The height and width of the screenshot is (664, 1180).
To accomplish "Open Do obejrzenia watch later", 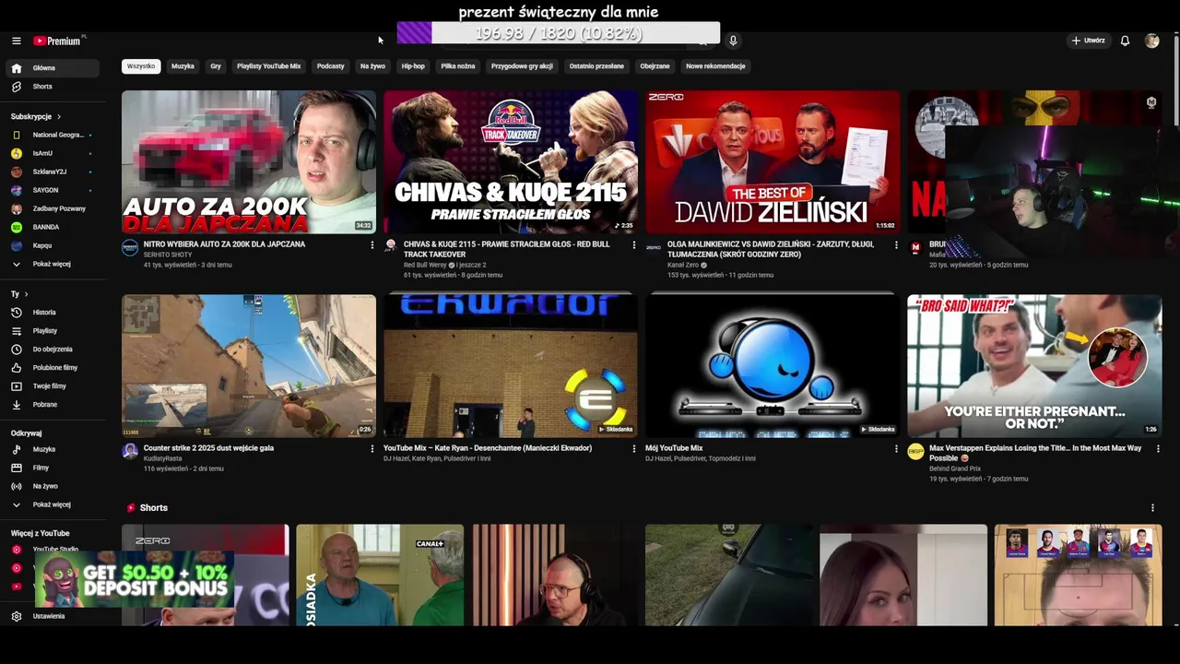I will coord(51,350).
